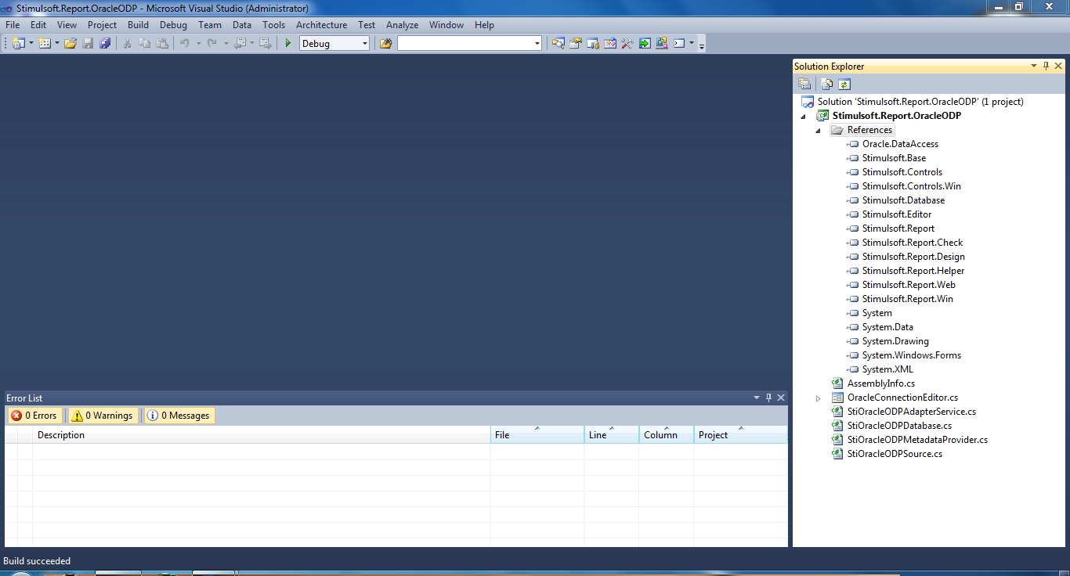
Task: Select Stimulsoft.Report.Design reference
Action: pos(913,257)
